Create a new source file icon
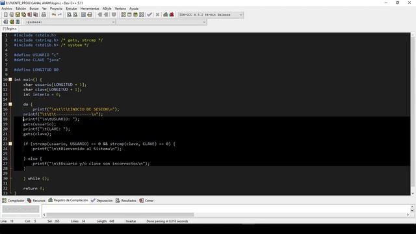Image resolution: width=416 pixels, height=234 pixels. [x=5, y=14]
